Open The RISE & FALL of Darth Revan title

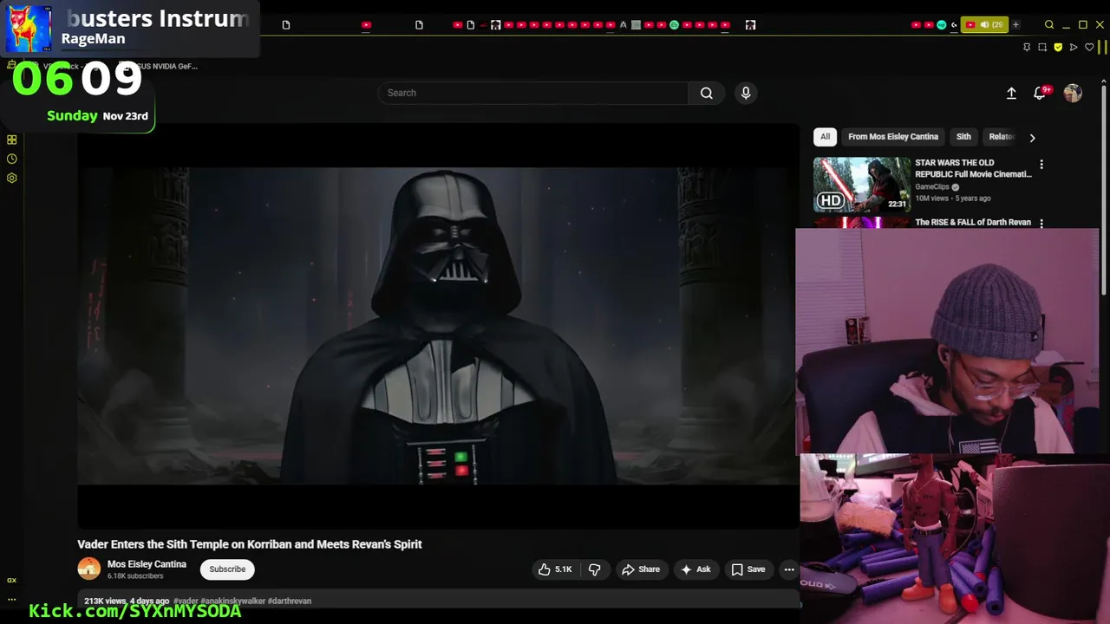click(973, 223)
